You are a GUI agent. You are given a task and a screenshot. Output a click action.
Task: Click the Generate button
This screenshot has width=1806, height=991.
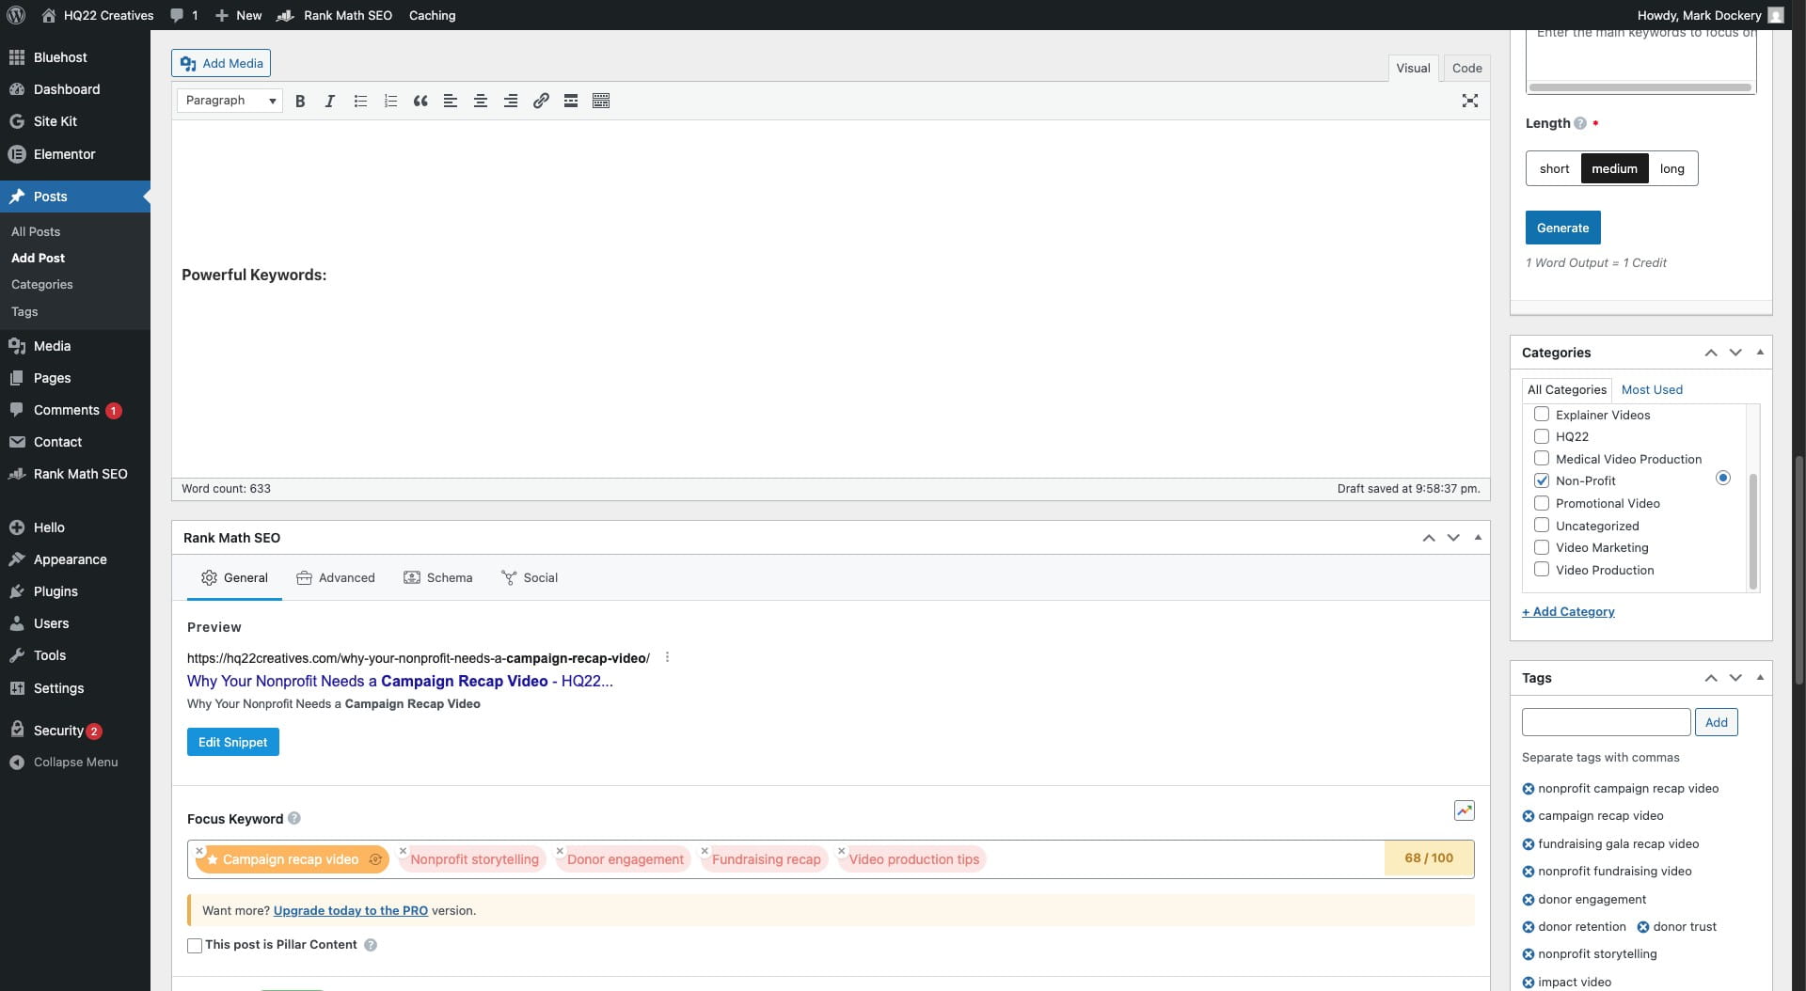[1562, 228]
